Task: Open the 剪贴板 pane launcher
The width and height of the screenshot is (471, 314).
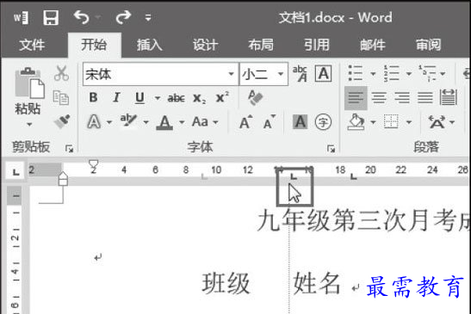Action: pyautogui.click(x=70, y=149)
